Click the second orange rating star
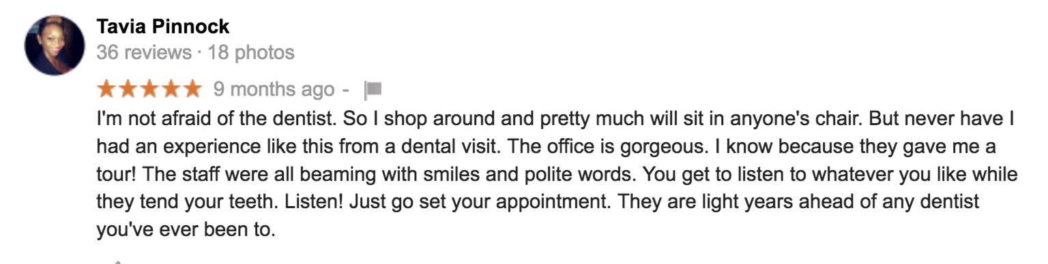The width and height of the screenshot is (1048, 264). (128, 88)
